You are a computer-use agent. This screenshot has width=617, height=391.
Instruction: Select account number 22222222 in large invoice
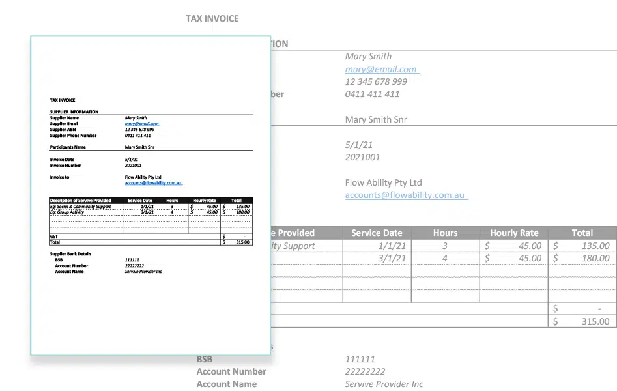pos(365,371)
